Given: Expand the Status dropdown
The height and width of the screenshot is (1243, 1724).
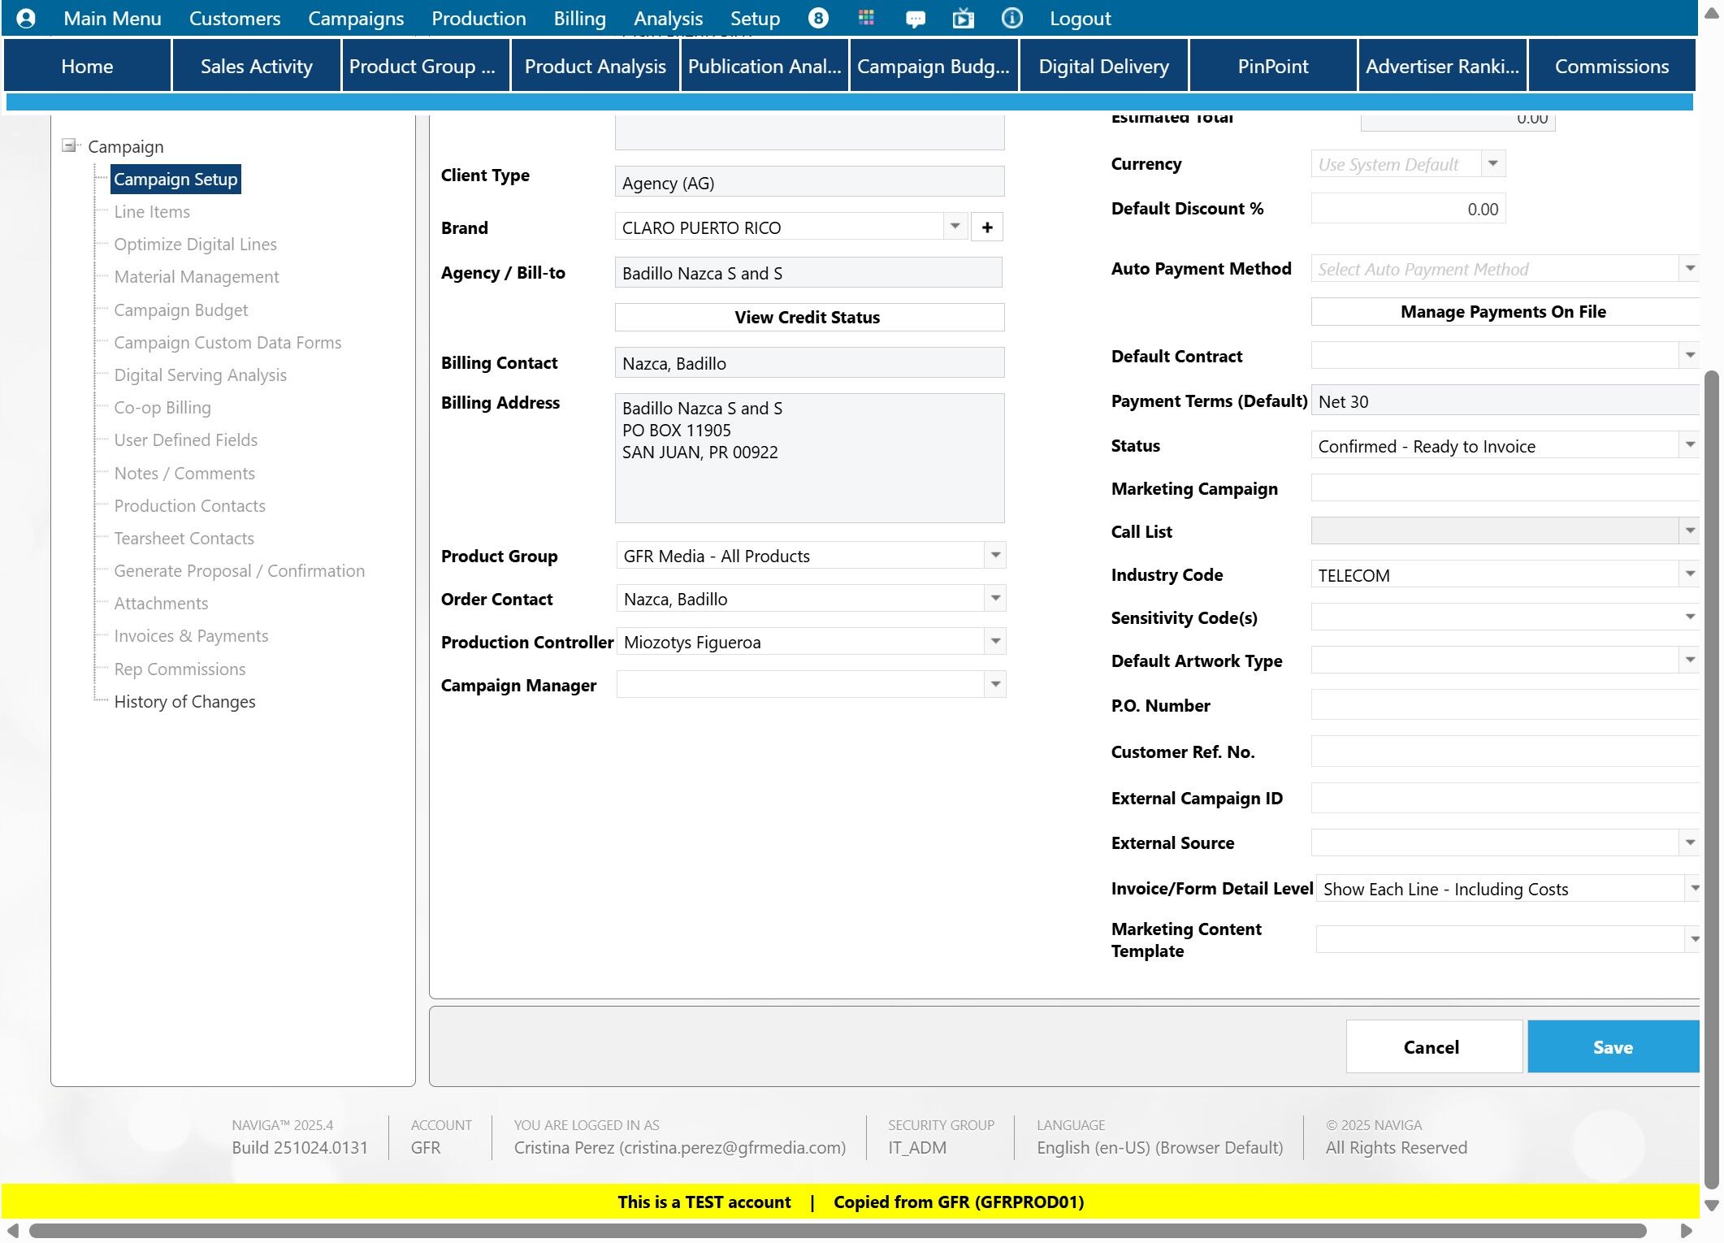Looking at the screenshot, I should tap(1689, 445).
